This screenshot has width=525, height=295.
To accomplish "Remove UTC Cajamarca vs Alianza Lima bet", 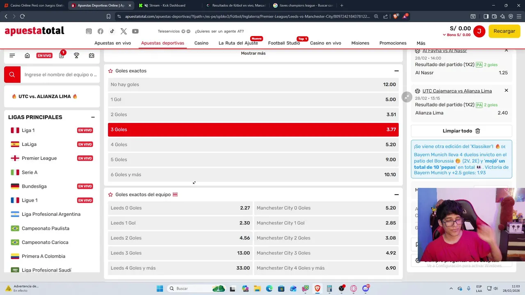I will coord(506,91).
